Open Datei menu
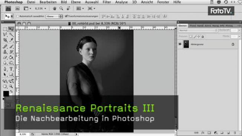This screenshot has width=242, height=136. point(31,2)
